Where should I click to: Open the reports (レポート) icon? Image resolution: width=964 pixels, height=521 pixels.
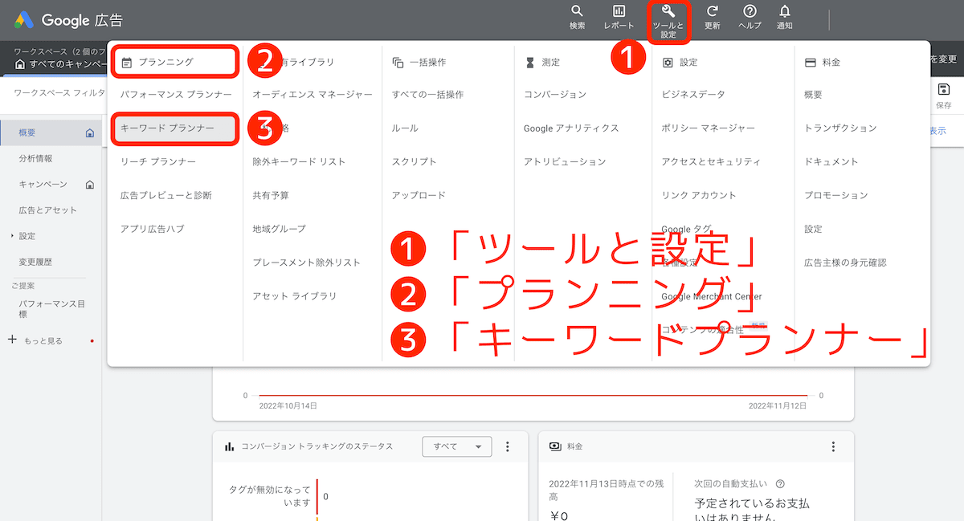pyautogui.click(x=619, y=12)
